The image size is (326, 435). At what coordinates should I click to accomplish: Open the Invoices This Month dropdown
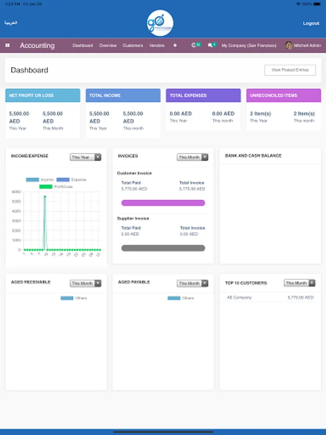click(x=192, y=157)
